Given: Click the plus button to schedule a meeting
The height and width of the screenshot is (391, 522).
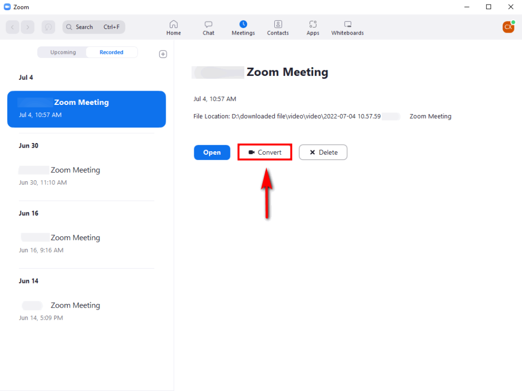Looking at the screenshot, I should (163, 54).
